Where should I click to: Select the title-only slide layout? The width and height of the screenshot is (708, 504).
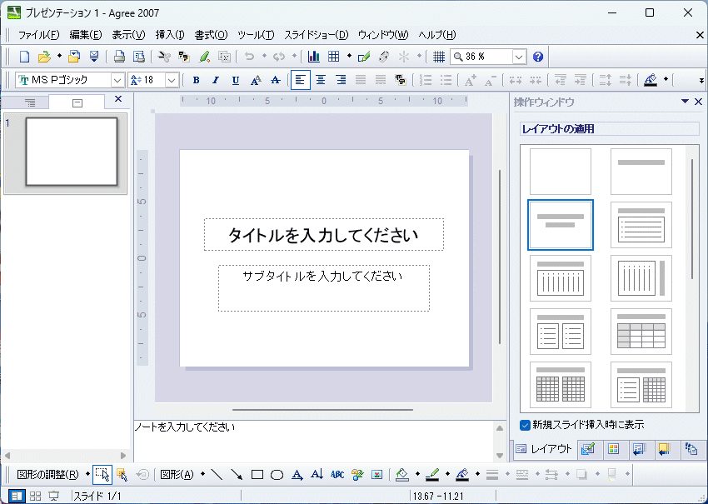click(x=641, y=172)
